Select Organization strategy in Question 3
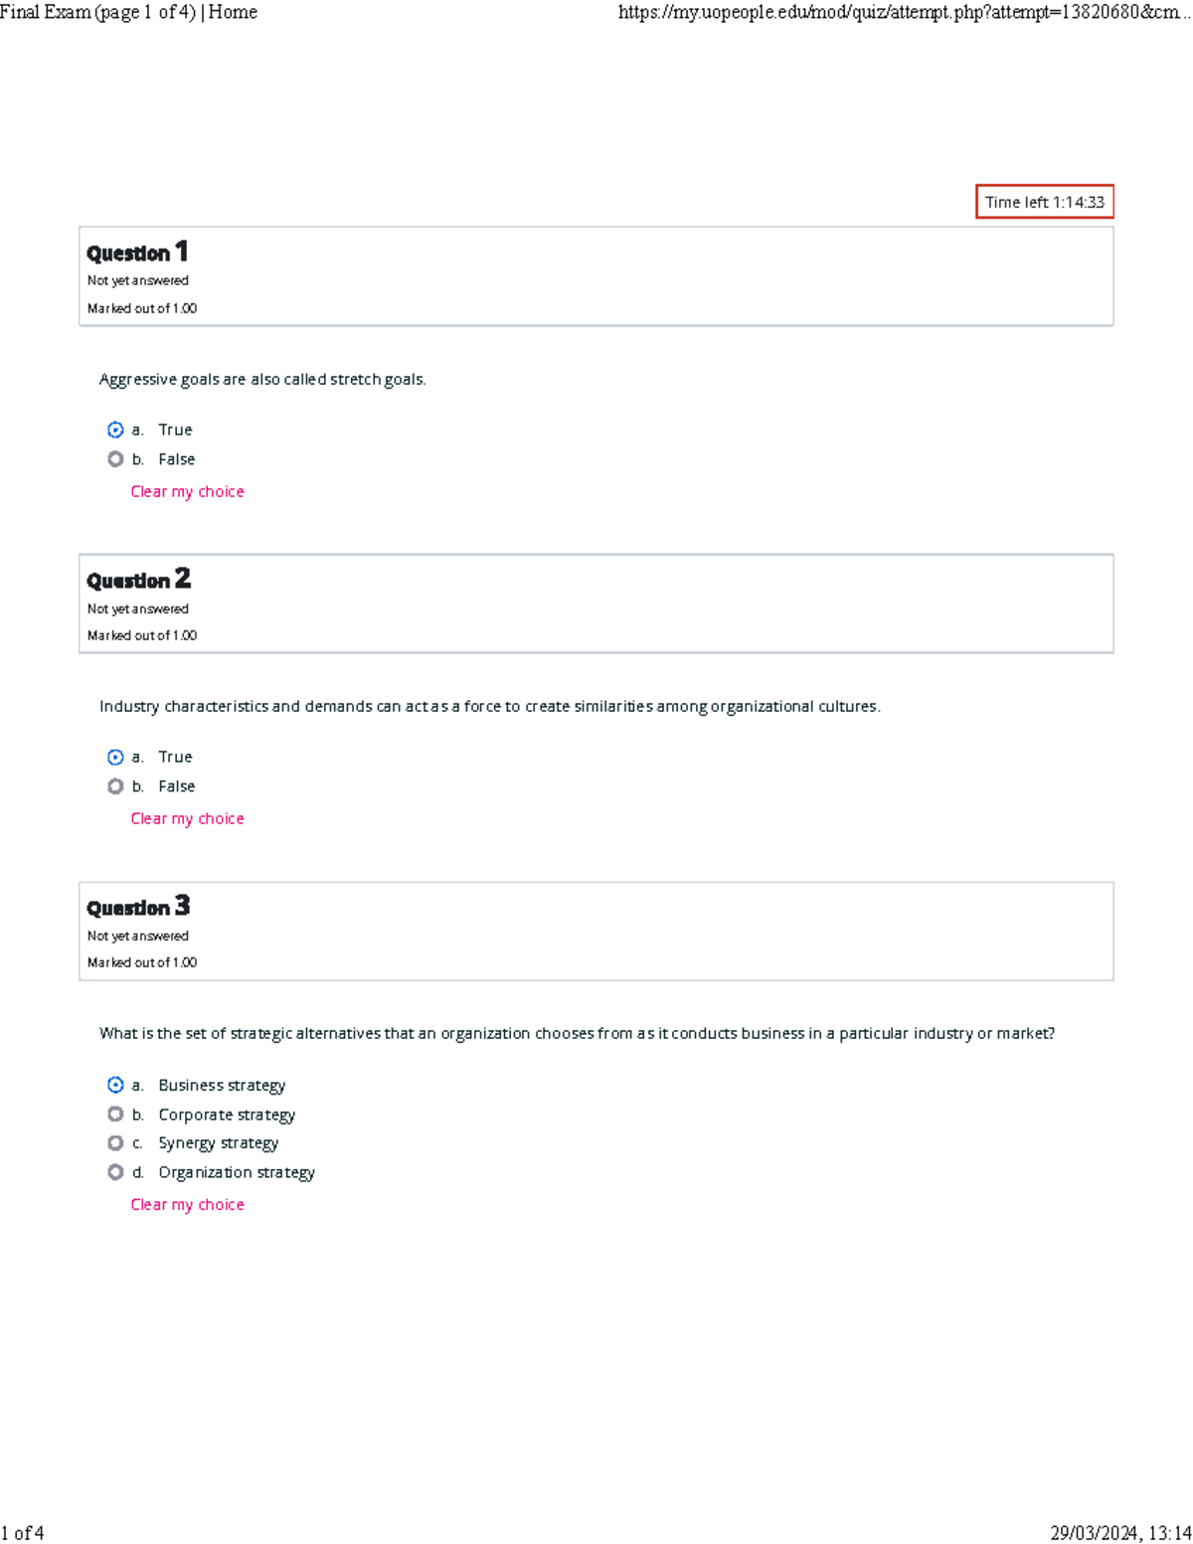Screen dimensions: 1193x1544 tap(115, 1171)
